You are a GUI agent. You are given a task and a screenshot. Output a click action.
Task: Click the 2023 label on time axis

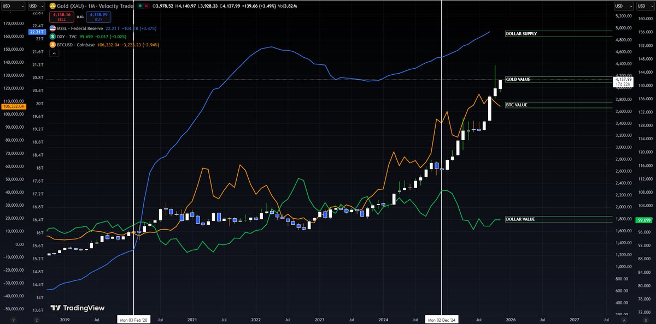tap(320, 319)
